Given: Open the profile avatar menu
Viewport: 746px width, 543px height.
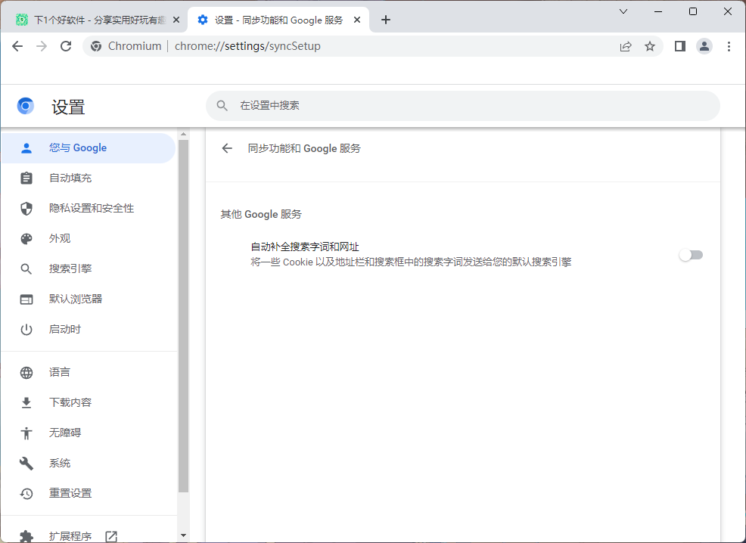Looking at the screenshot, I should (704, 46).
